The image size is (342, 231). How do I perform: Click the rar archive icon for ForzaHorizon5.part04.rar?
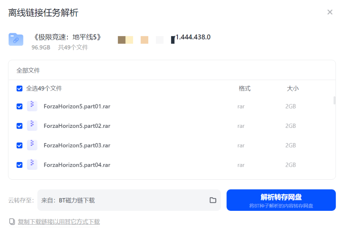32,165
